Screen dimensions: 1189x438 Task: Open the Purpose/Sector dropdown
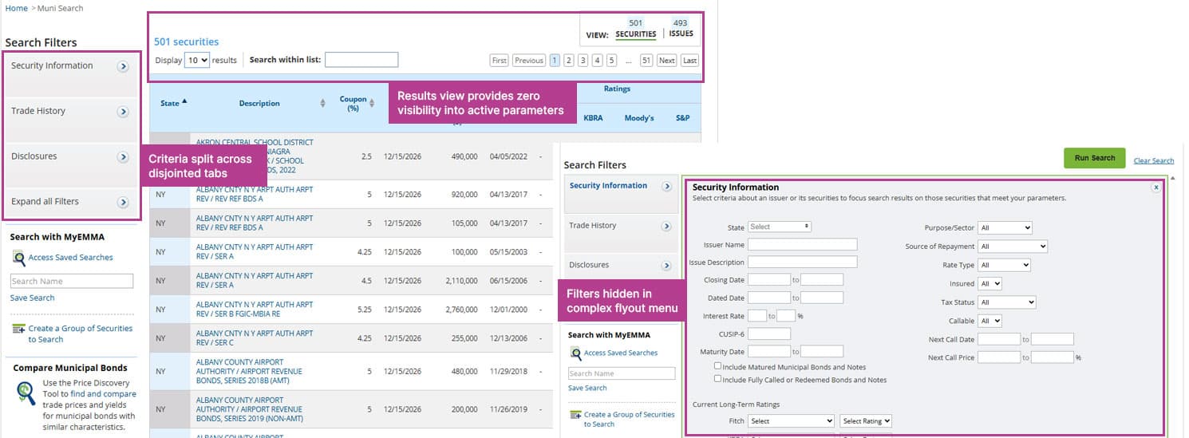tap(1005, 228)
